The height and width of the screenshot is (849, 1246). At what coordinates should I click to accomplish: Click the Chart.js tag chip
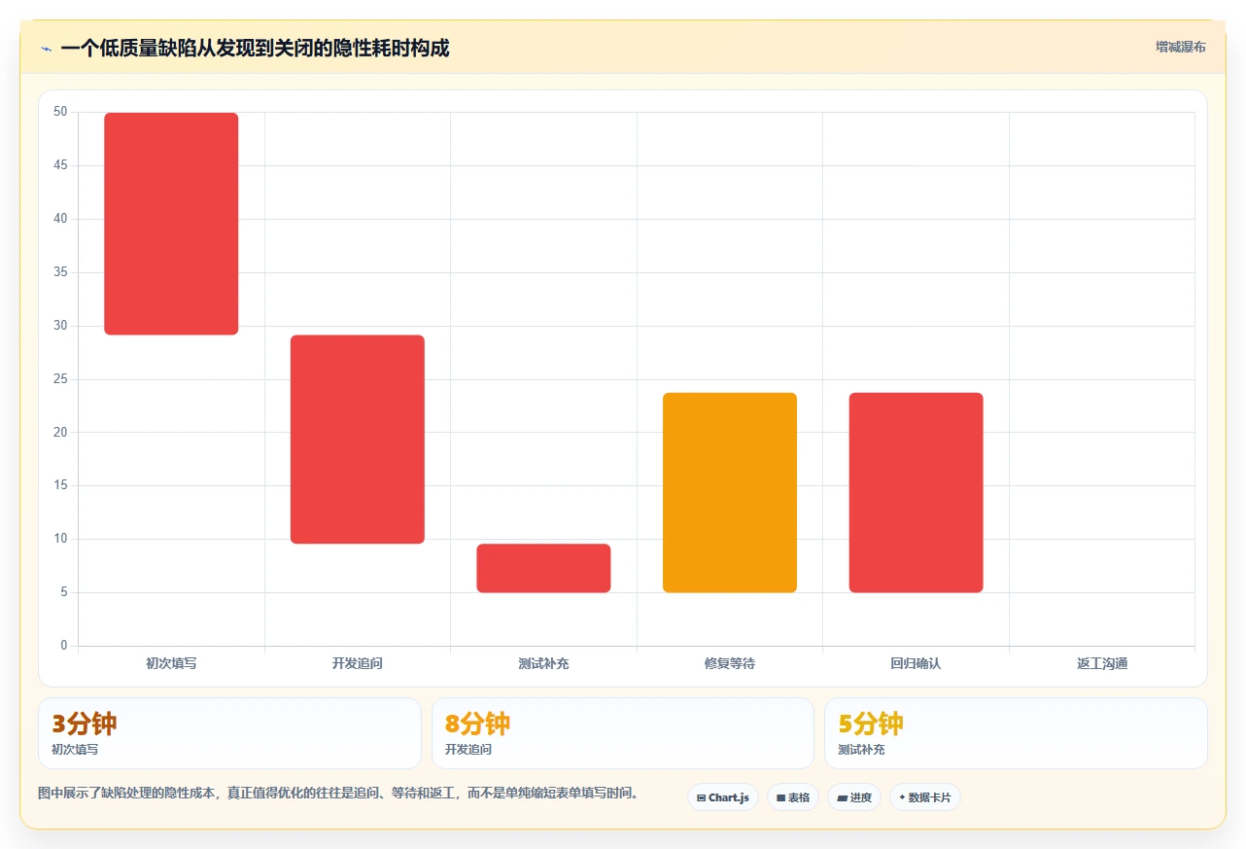(x=723, y=797)
